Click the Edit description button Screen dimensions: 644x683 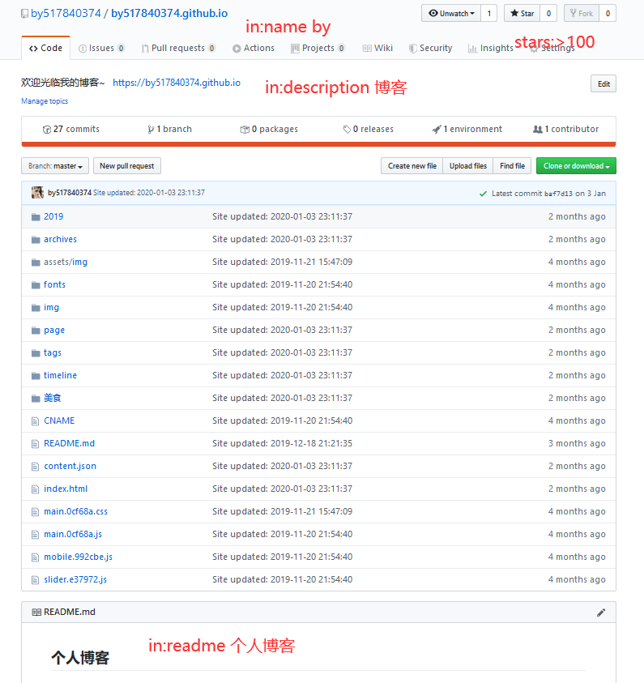pos(603,83)
